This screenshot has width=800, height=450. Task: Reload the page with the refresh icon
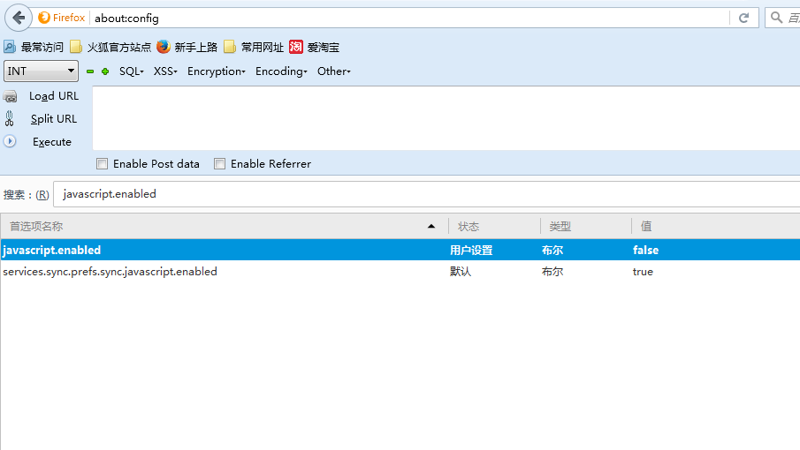pos(744,18)
